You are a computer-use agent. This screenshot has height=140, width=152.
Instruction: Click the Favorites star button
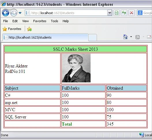(12, 29)
